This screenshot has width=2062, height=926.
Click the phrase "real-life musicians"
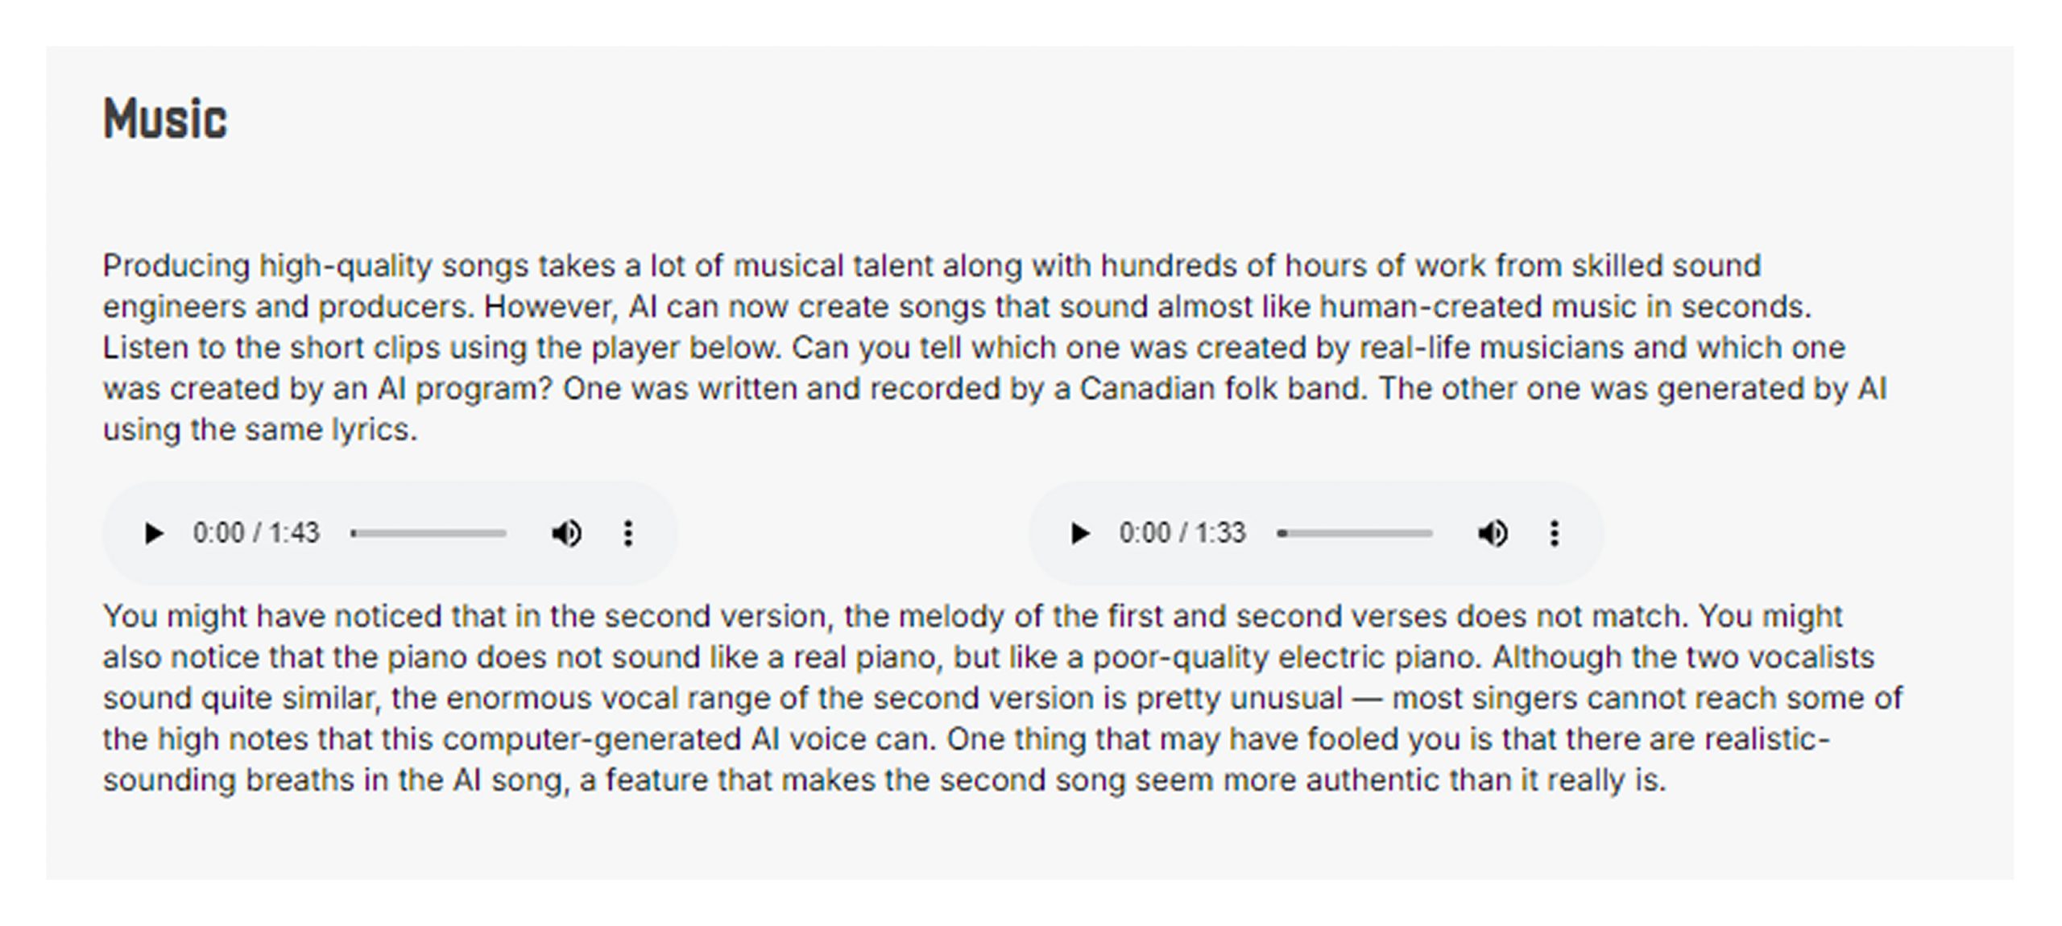pos(1491,348)
